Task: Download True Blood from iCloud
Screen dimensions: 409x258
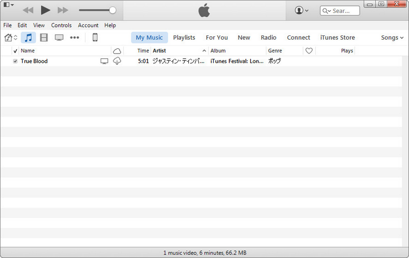Action: [x=117, y=61]
